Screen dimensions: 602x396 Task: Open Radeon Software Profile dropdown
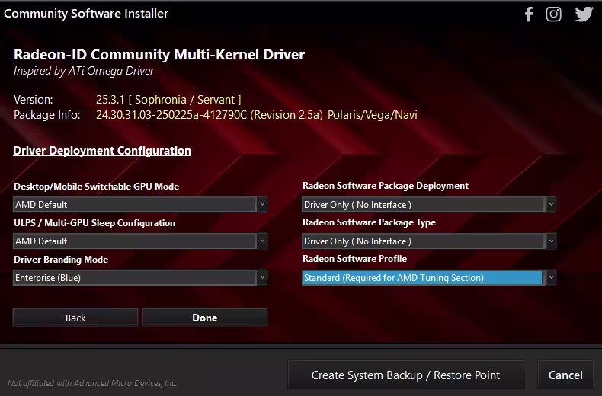(429, 277)
